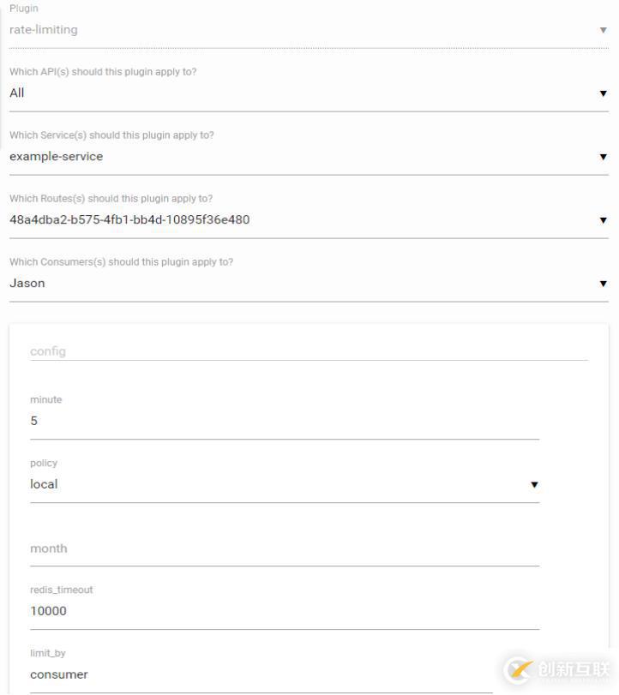Click the 'Which Consumers(s)' question label

point(121,262)
